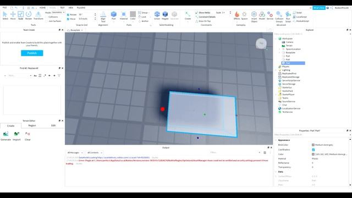Viewport: 352px width, 198px height.
Task: Open the FILE menu
Action: (x=4, y=8)
